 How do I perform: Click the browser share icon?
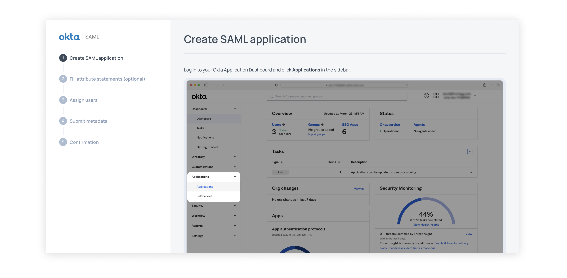click(484, 85)
